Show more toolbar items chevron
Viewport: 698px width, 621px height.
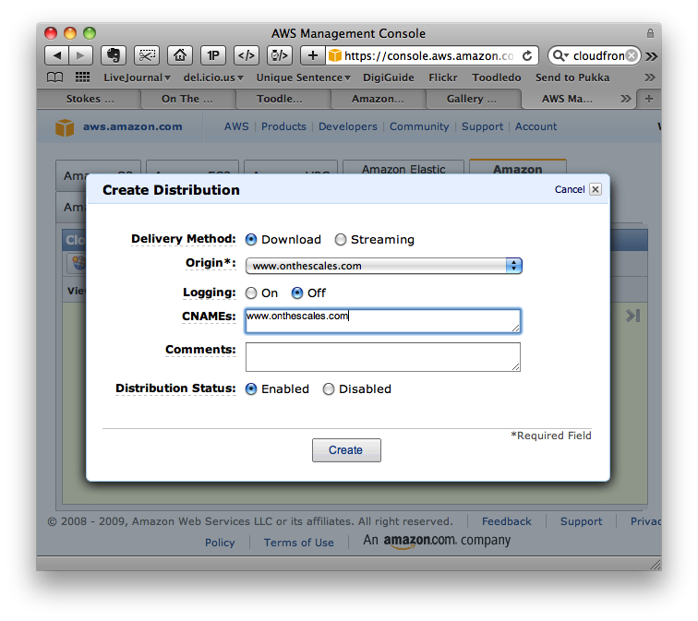tap(651, 56)
